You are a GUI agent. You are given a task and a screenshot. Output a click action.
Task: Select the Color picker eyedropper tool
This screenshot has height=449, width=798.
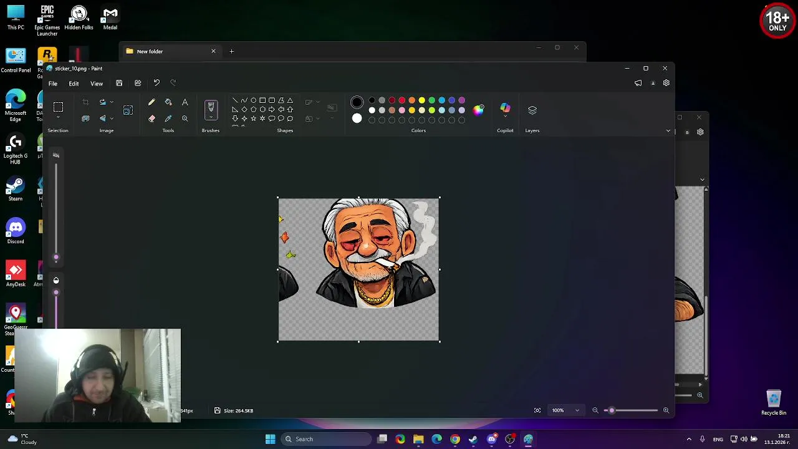(x=168, y=118)
